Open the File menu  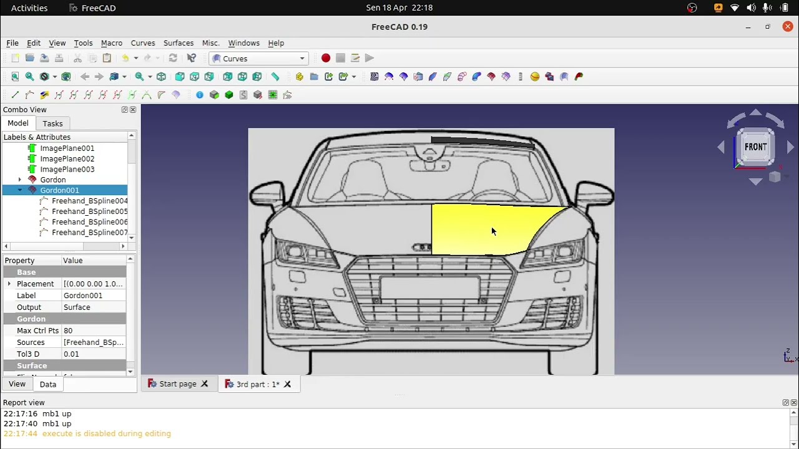coord(12,43)
